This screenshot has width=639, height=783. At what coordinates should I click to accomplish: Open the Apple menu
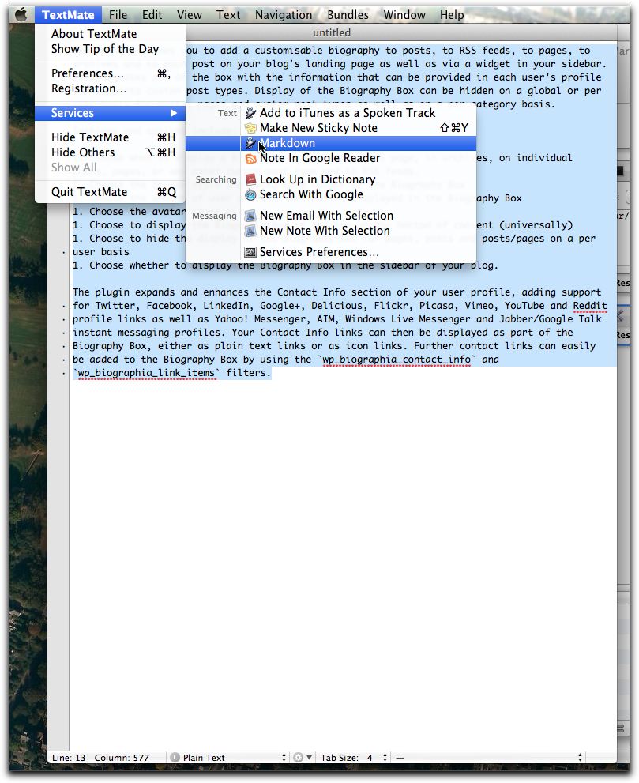pos(21,14)
